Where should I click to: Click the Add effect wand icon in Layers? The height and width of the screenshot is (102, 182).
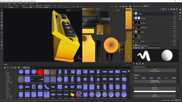(161, 9)
